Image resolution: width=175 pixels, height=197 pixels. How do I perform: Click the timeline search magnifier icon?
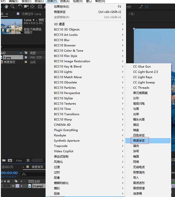pos(24,174)
